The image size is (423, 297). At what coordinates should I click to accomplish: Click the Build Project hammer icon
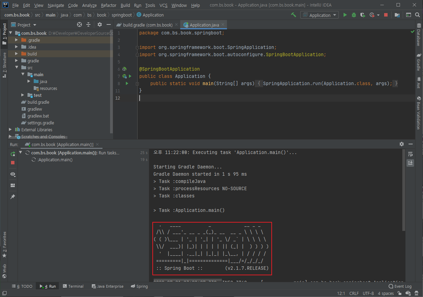click(293, 15)
